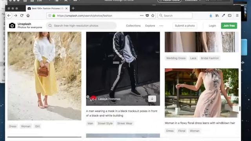Open the floral dress woman photo
The height and width of the screenshot is (141, 251).
202,93
